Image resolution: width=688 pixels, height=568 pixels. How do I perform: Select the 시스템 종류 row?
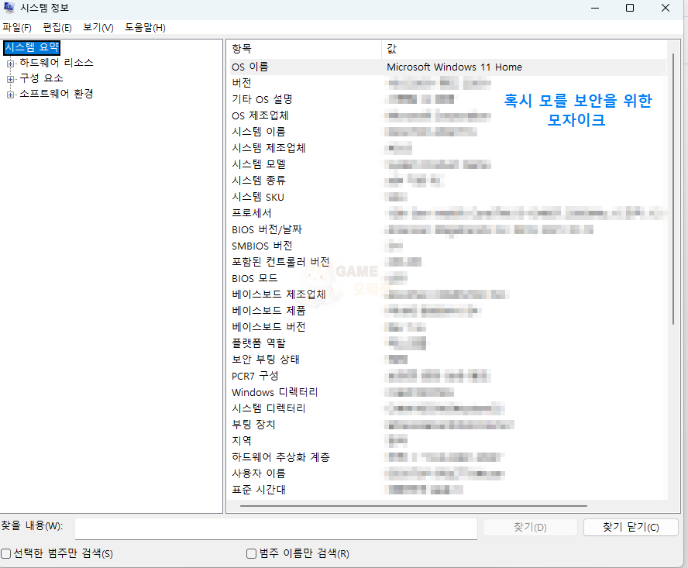pyautogui.click(x=448, y=181)
